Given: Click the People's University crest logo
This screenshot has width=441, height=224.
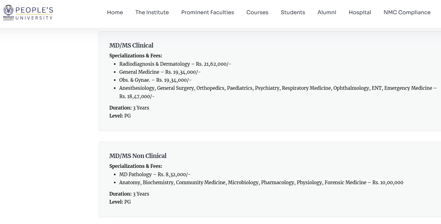Looking at the screenshot, I should [8, 13].
